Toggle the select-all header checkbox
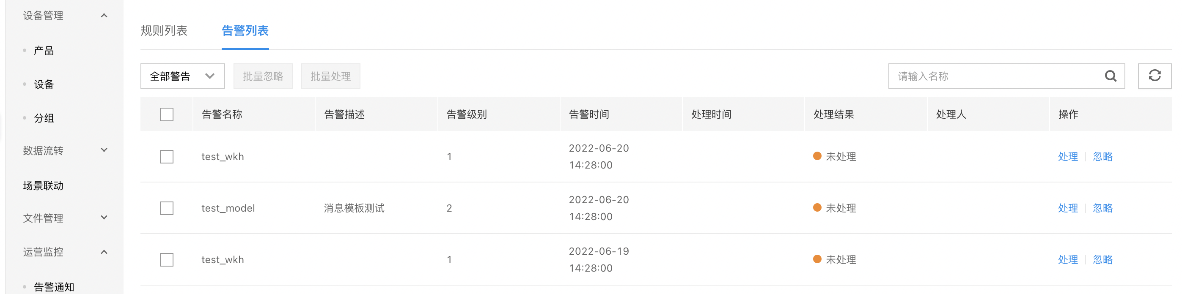This screenshot has height=294, width=1182. pos(167,114)
